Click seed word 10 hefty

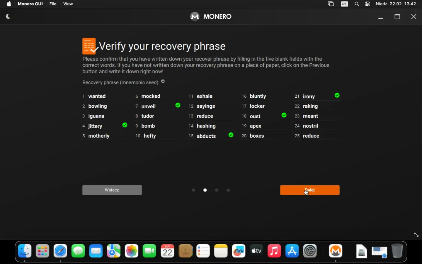coord(150,136)
